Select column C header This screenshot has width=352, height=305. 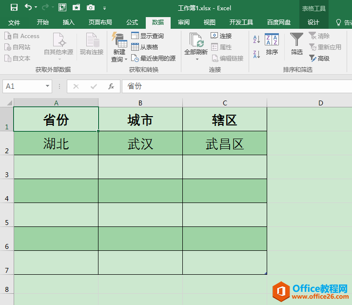[x=225, y=102]
